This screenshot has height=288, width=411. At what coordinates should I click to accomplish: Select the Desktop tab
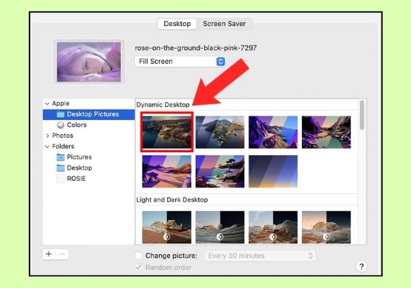177,23
